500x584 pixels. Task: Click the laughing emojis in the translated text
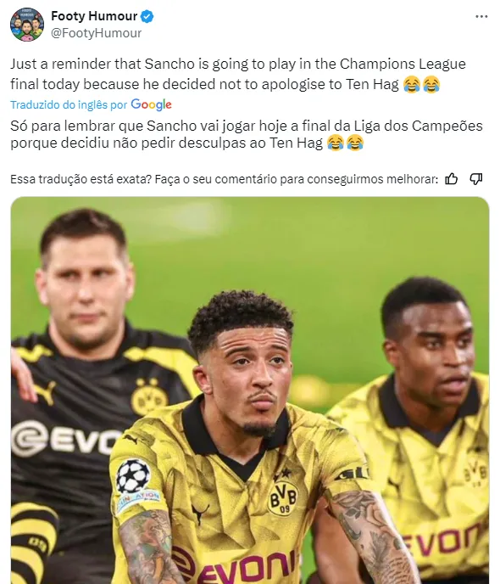[x=345, y=143]
